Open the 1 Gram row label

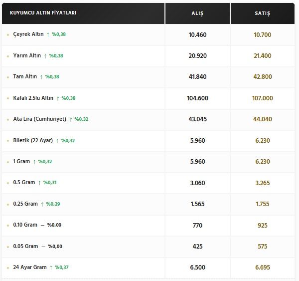point(21,161)
